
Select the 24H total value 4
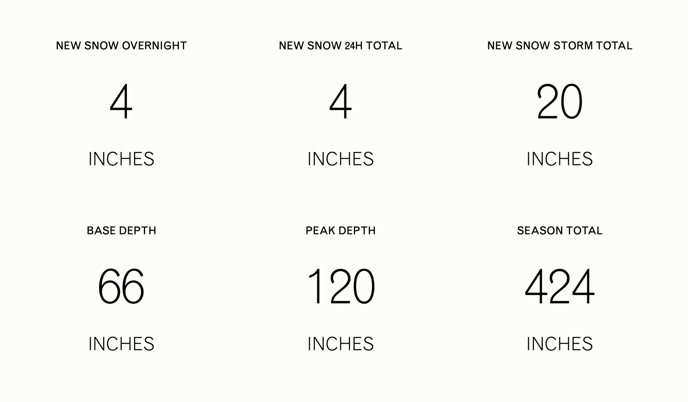coord(341,102)
